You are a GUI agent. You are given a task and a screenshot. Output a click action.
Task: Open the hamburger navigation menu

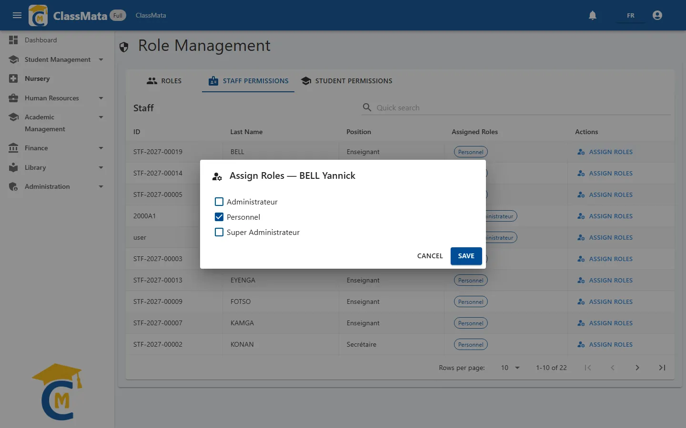pyautogui.click(x=17, y=15)
